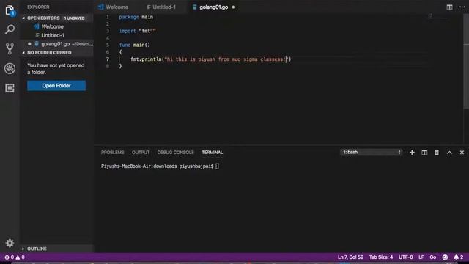Screen dimensions: 469x264
Task: Open notifications bell in status bar
Action: point(459,257)
